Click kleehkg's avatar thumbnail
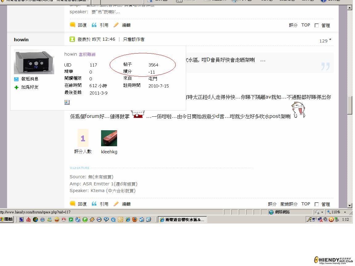 click(109, 138)
